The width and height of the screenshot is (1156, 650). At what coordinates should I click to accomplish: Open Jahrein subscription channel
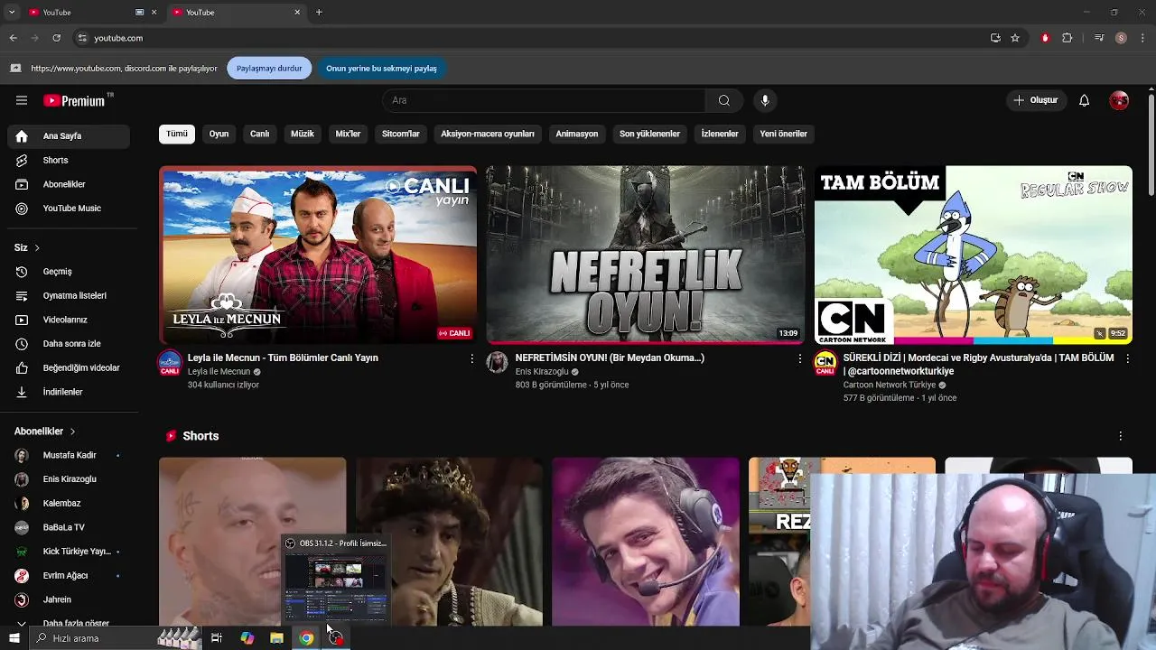point(69,599)
